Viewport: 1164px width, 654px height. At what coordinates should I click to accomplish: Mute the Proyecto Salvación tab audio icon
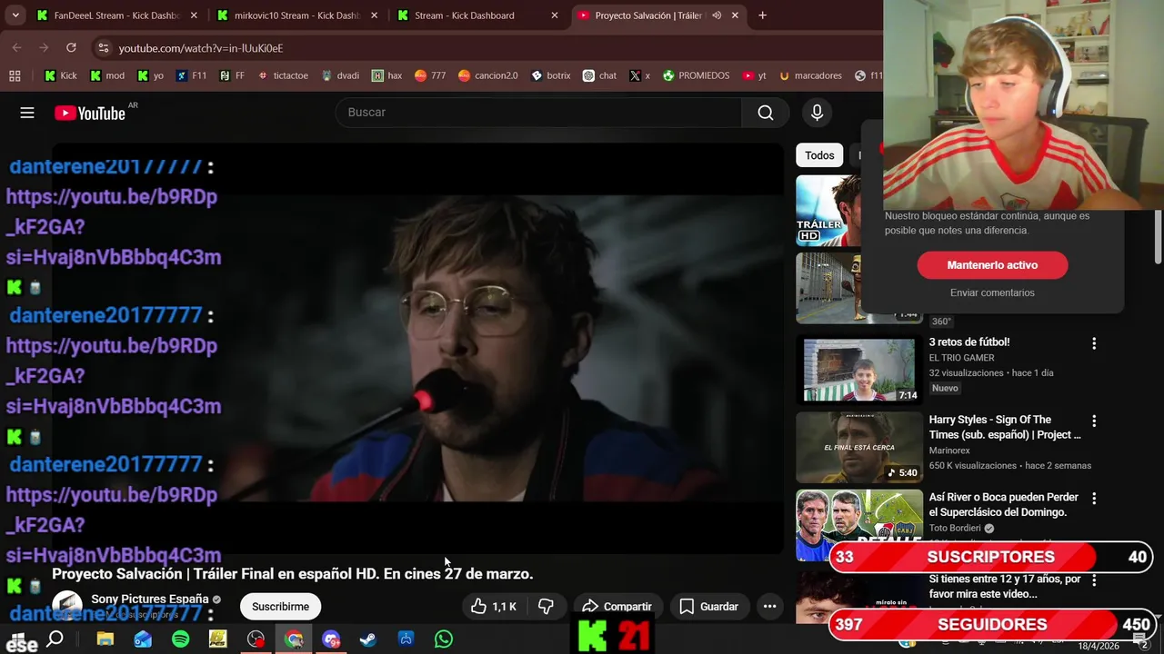[x=717, y=15]
